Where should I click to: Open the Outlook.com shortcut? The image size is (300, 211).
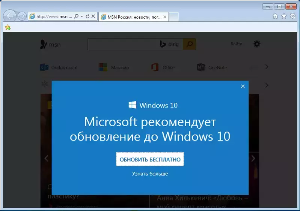(x=59, y=67)
